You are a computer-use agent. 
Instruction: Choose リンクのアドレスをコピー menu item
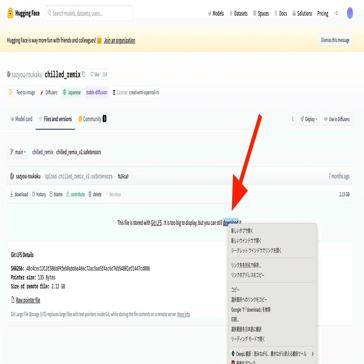[x=272, y=275]
